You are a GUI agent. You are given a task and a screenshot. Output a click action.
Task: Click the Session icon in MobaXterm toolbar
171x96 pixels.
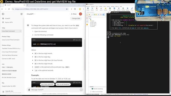coord(88,9)
